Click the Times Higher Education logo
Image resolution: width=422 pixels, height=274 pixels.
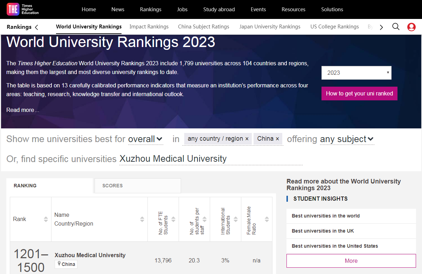point(23,9)
